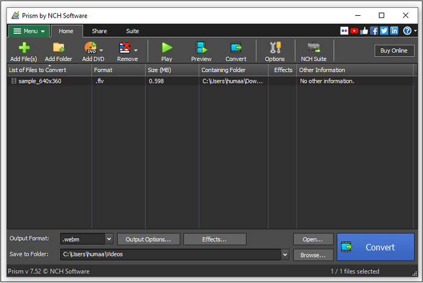Image resolution: width=423 pixels, height=283 pixels.
Task: Click the Add File(s) toolbar icon
Action: [x=24, y=48]
